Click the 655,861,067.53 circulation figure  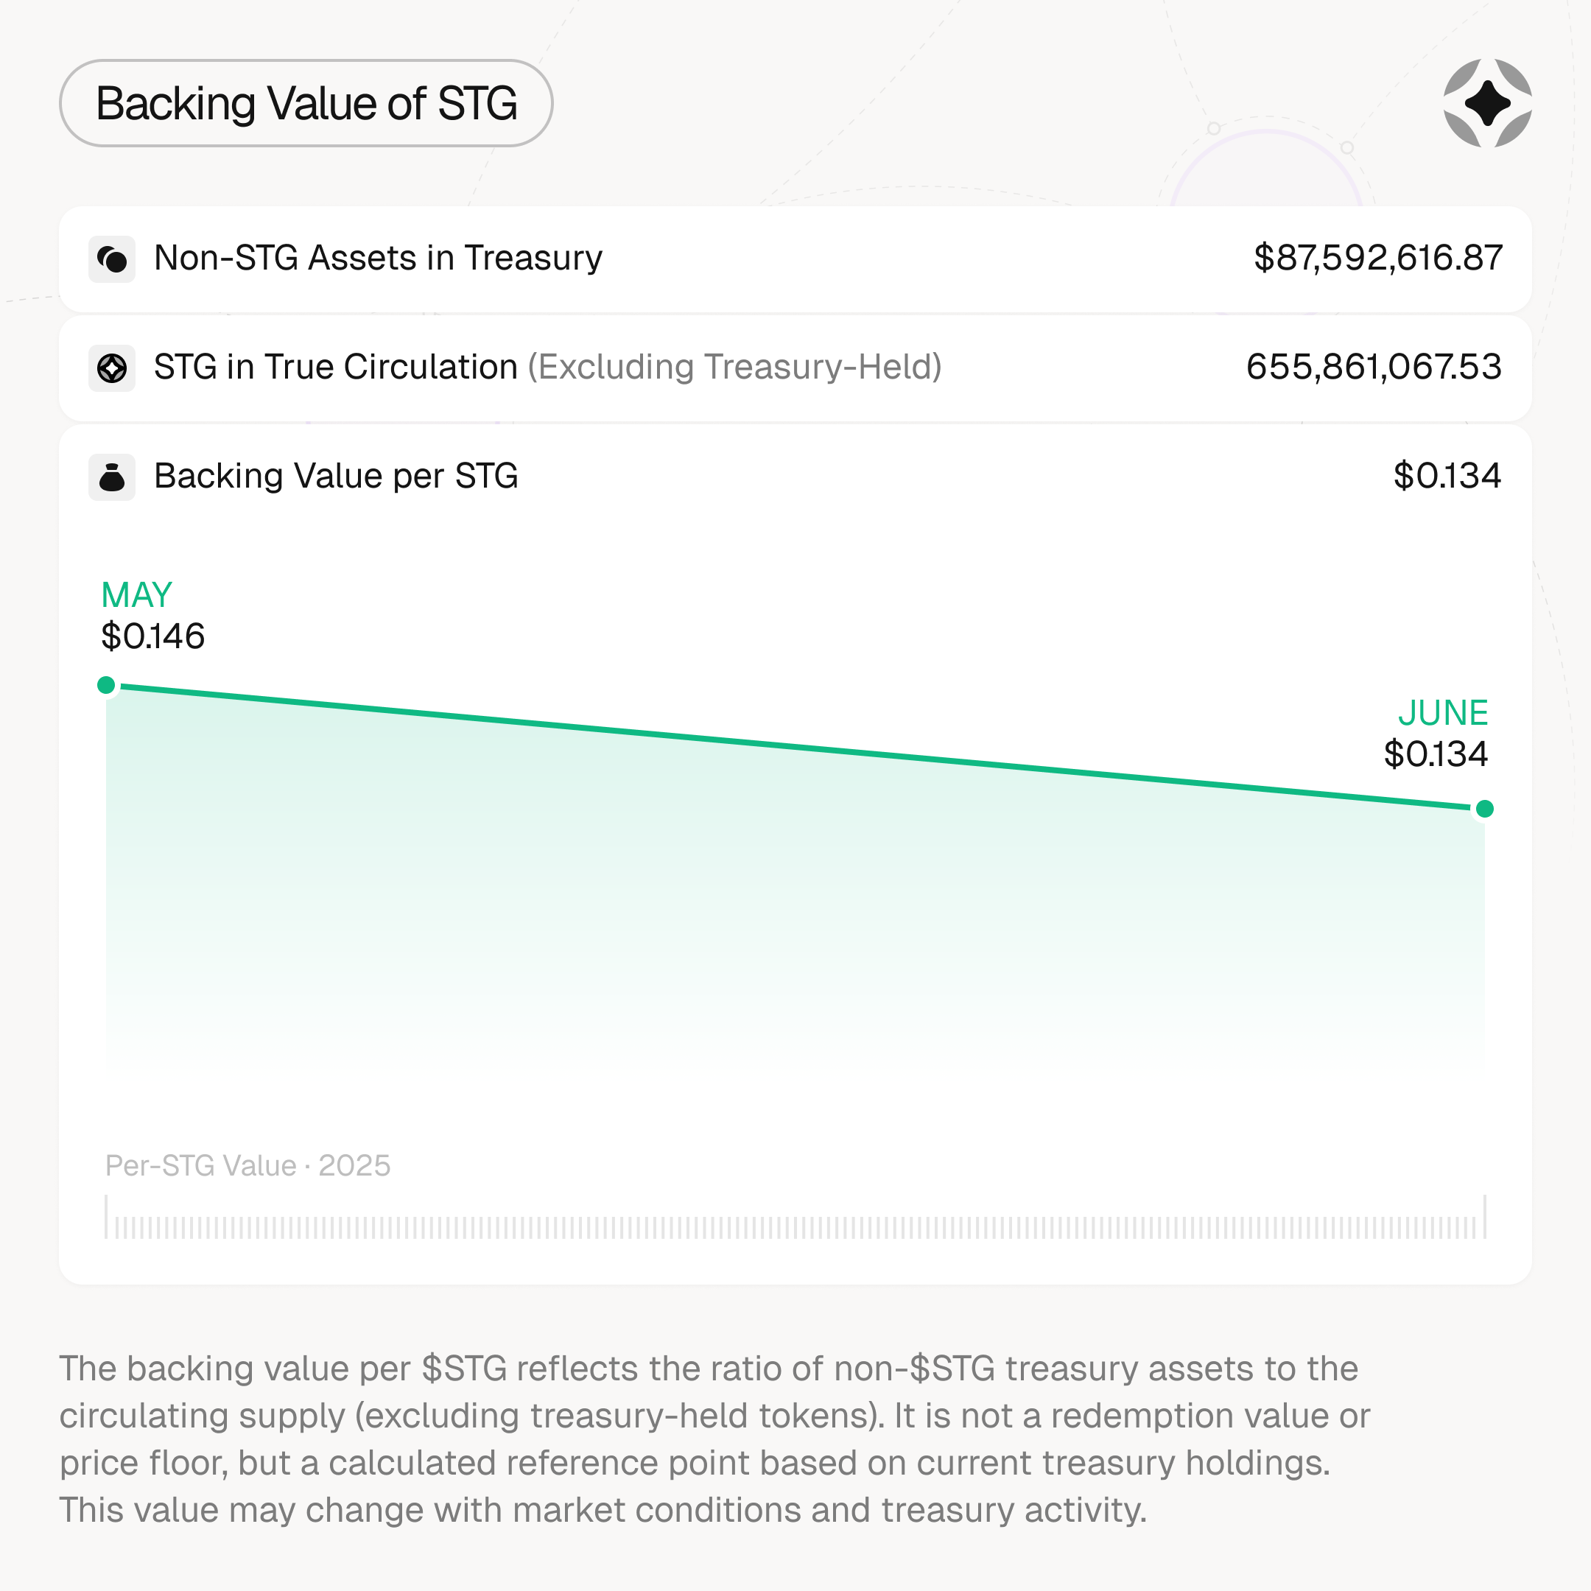pyautogui.click(x=1374, y=367)
